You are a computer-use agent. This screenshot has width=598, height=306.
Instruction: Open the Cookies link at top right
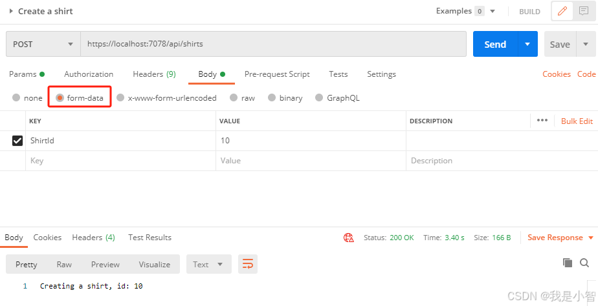[x=557, y=74]
